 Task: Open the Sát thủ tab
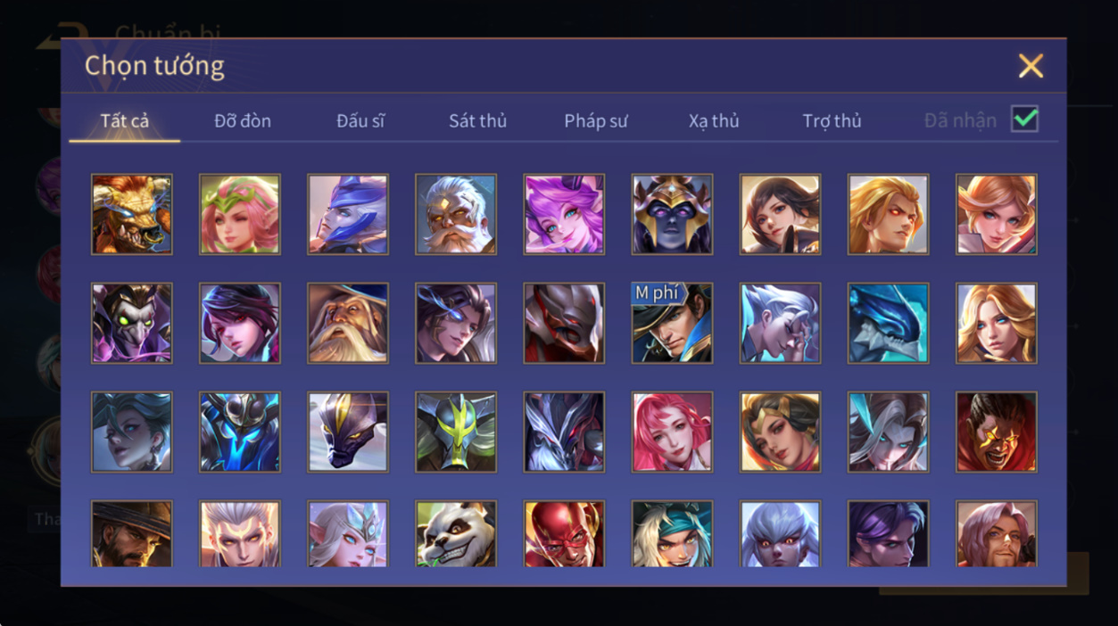tap(477, 120)
